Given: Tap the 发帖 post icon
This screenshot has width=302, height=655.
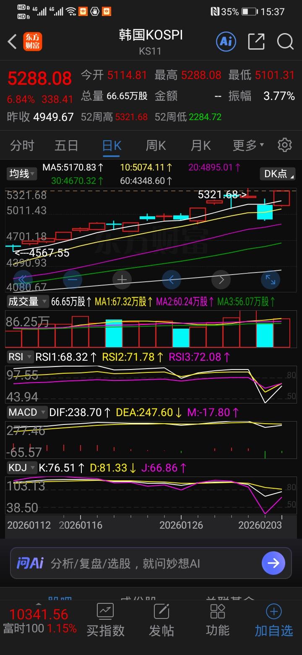Looking at the screenshot, I should point(161,611).
